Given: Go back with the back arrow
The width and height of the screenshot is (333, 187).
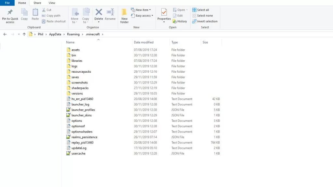Looking at the screenshot, I should pos(5,34).
